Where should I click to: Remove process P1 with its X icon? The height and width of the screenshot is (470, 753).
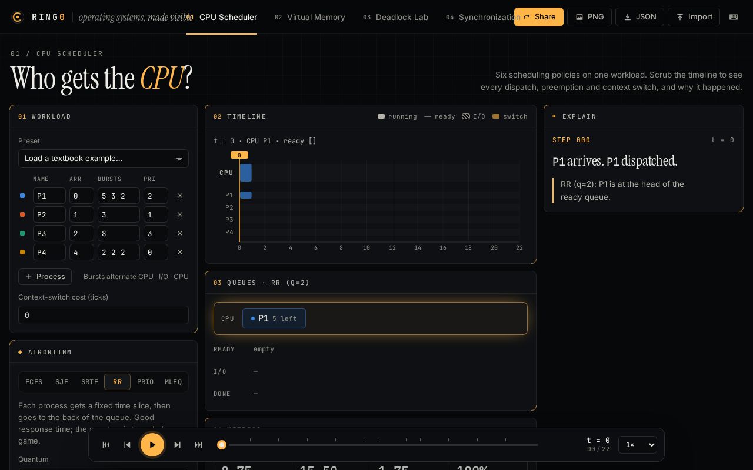180,196
